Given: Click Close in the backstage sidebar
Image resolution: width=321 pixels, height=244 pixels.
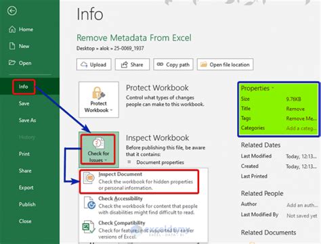Looking at the screenshot, I should pos(25,221).
